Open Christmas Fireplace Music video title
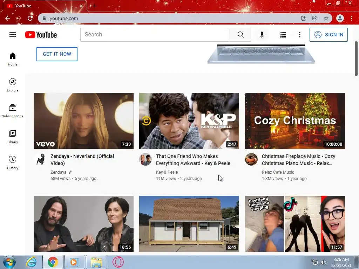The image size is (359, 269). click(x=299, y=160)
